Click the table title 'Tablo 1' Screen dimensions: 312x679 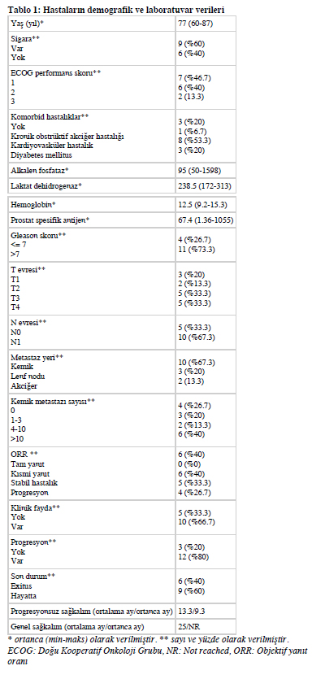(22, 10)
